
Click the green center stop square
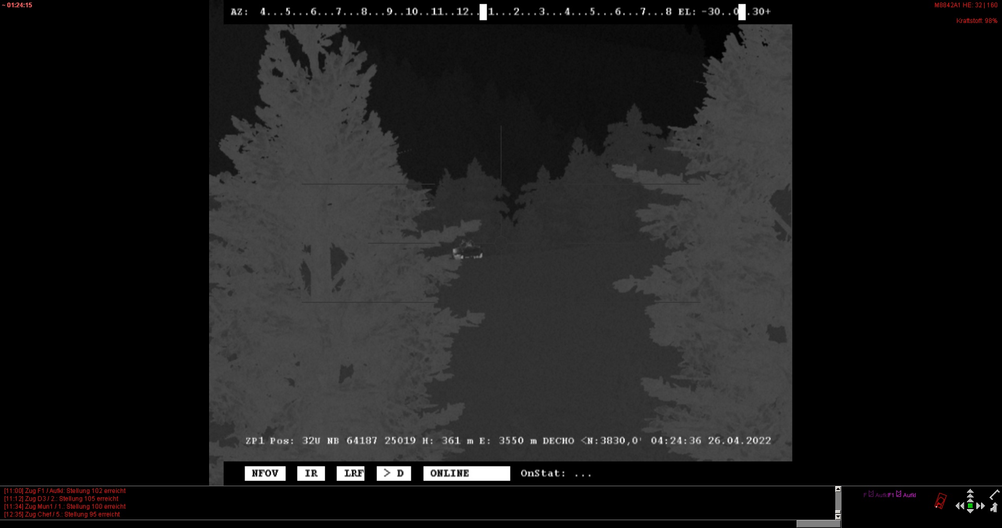[970, 506]
